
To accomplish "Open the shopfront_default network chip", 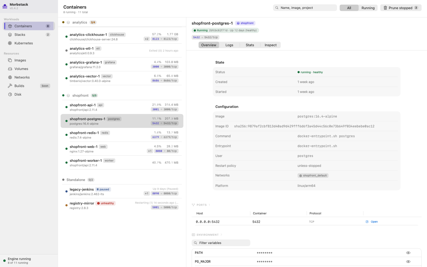I will tap(313, 176).
